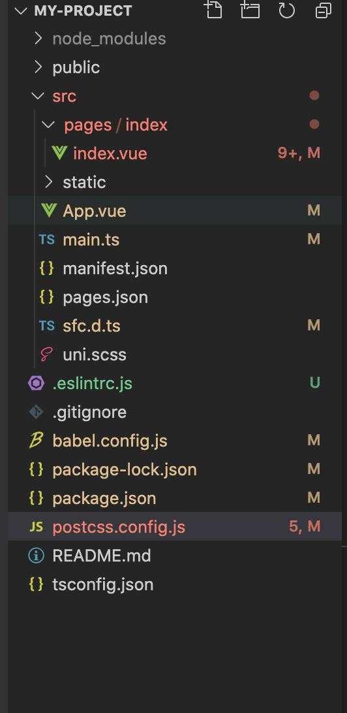347x713 pixels.
Task: Click the New File icon
Action: (213, 10)
